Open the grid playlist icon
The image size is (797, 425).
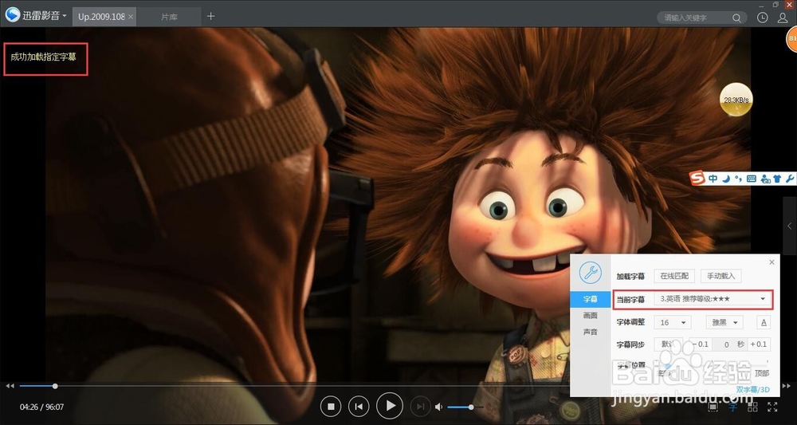753,407
